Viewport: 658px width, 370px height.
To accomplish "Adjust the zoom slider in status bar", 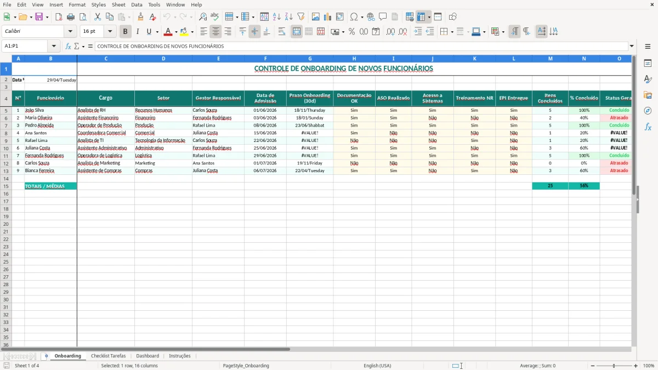I will click(x=613, y=366).
